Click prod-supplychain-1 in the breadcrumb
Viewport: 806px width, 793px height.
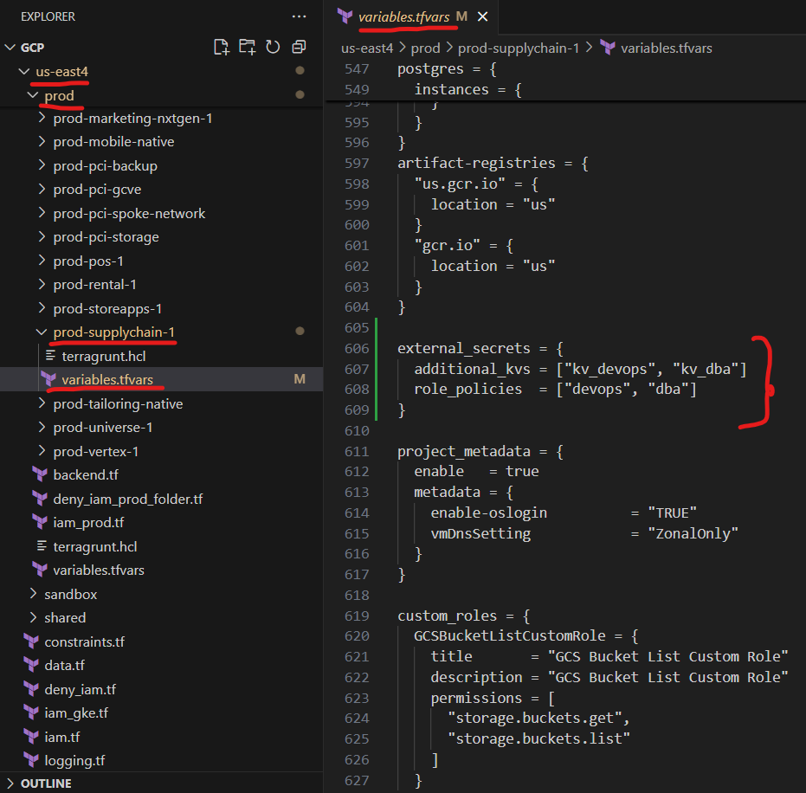(x=518, y=48)
